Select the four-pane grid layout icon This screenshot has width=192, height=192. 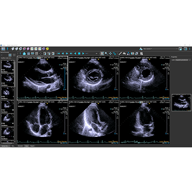28,53
